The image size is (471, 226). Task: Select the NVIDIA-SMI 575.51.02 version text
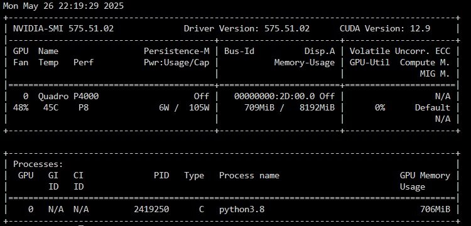(63, 29)
